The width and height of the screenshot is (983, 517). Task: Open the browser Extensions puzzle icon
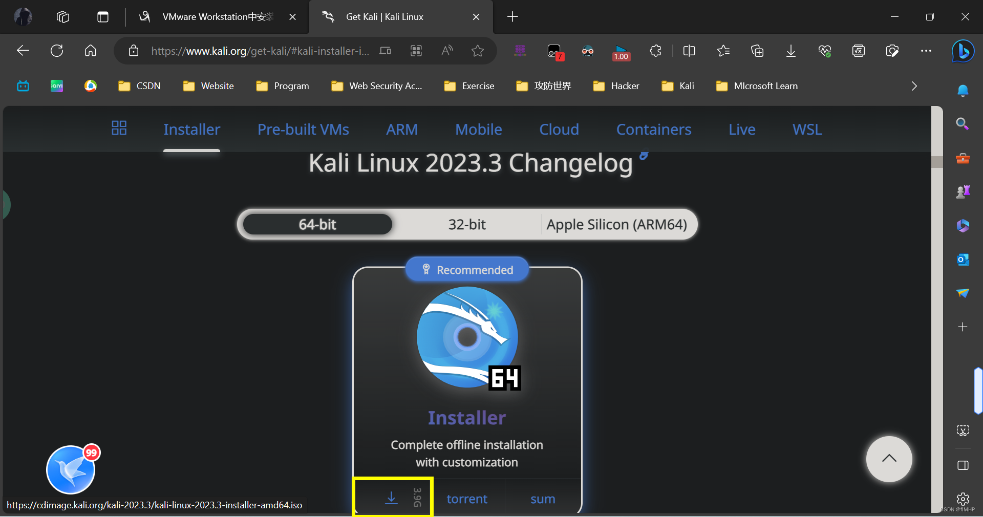click(x=655, y=51)
